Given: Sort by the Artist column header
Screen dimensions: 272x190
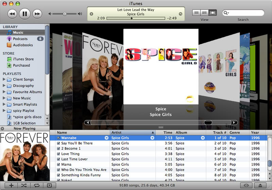Looking at the screenshot, I should (133, 133).
